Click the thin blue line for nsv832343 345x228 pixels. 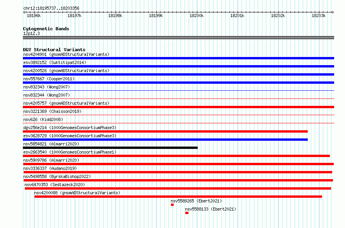(178, 90)
